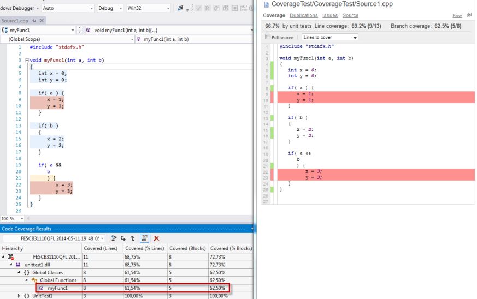Sort by the Covered (% Lines) column header

(x=144, y=248)
